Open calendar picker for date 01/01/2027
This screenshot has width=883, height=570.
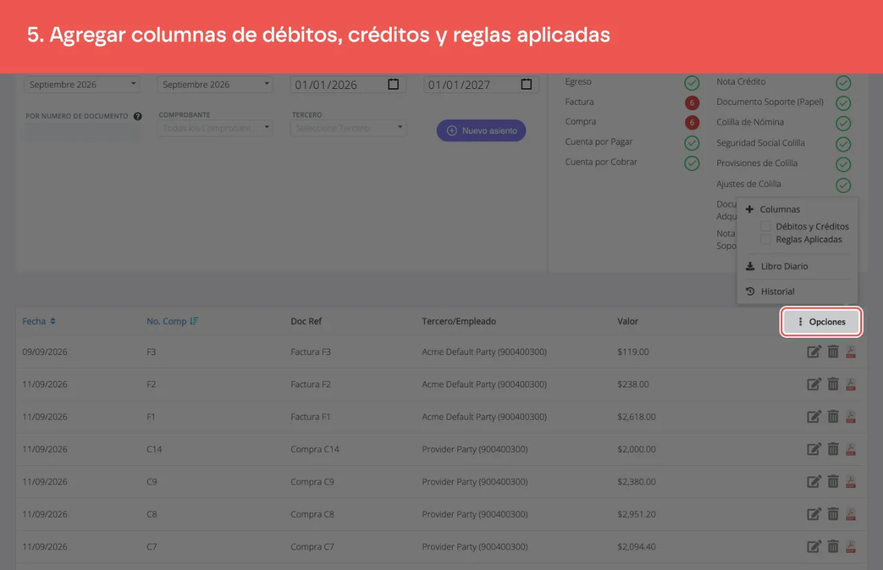(526, 84)
